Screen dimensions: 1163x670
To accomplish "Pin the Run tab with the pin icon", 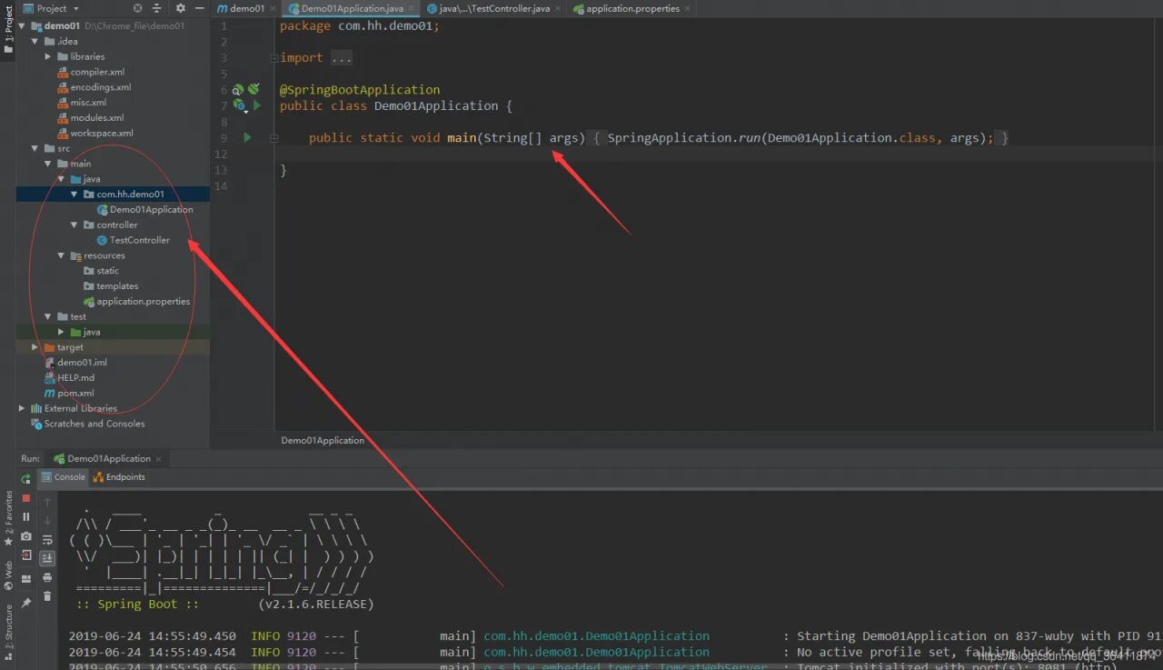I will (x=26, y=602).
